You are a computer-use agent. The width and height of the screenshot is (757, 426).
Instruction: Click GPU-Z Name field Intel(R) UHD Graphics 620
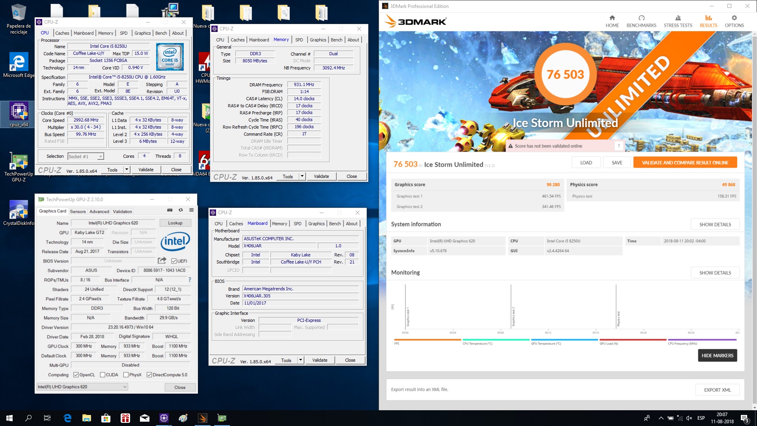click(113, 223)
